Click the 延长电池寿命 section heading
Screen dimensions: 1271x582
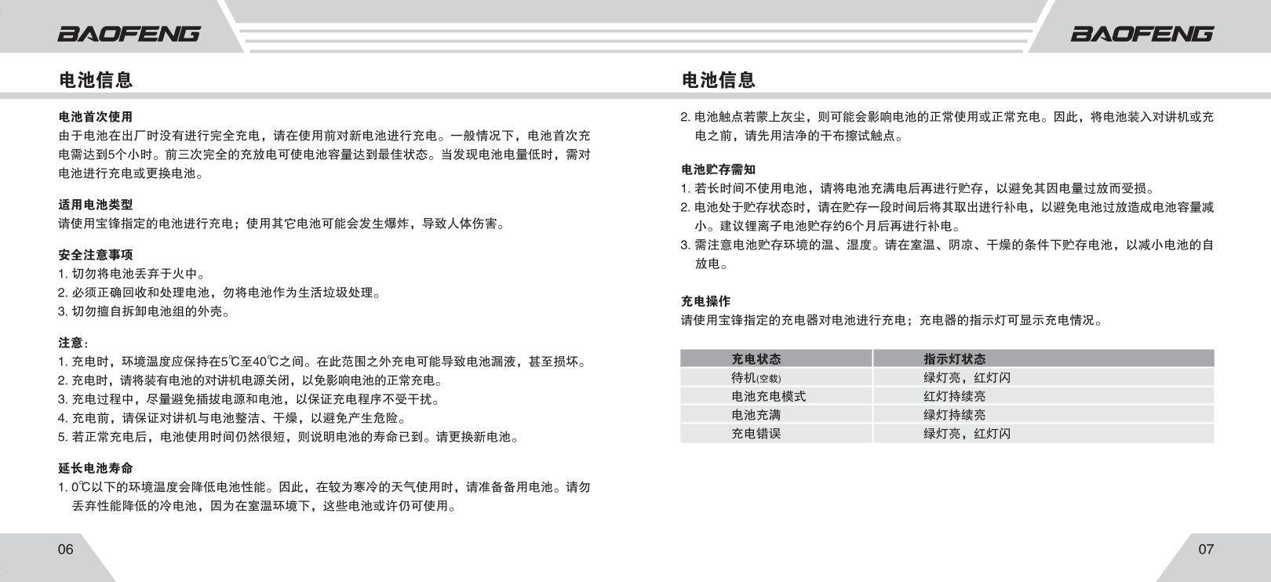point(96,468)
